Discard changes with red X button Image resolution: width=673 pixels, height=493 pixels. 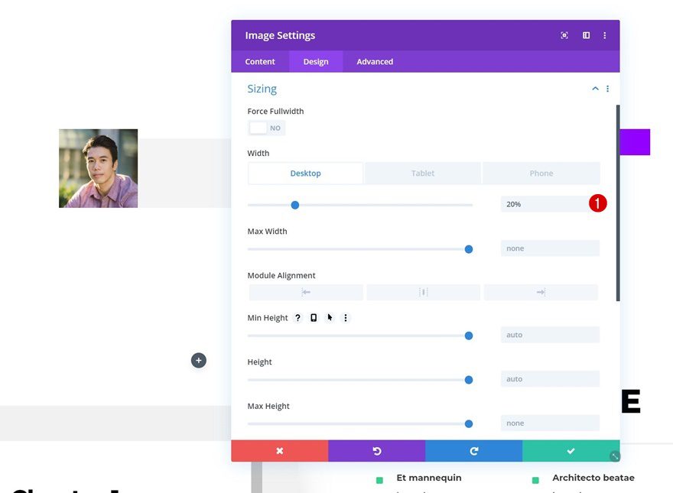[x=279, y=451]
